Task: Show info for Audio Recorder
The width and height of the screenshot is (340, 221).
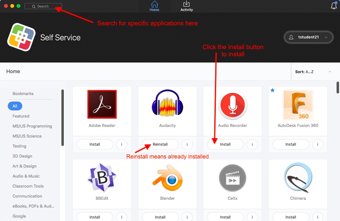Action: (252, 144)
